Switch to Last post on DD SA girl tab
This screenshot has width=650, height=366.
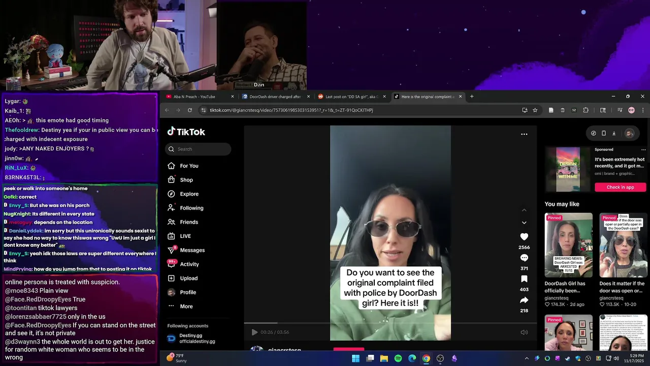pyautogui.click(x=351, y=97)
